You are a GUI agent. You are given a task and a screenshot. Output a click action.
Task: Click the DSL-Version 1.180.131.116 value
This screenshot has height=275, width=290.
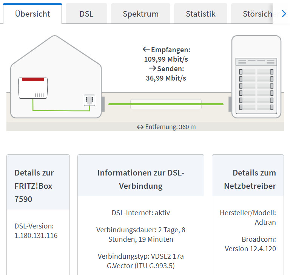pyautogui.click(x=36, y=236)
